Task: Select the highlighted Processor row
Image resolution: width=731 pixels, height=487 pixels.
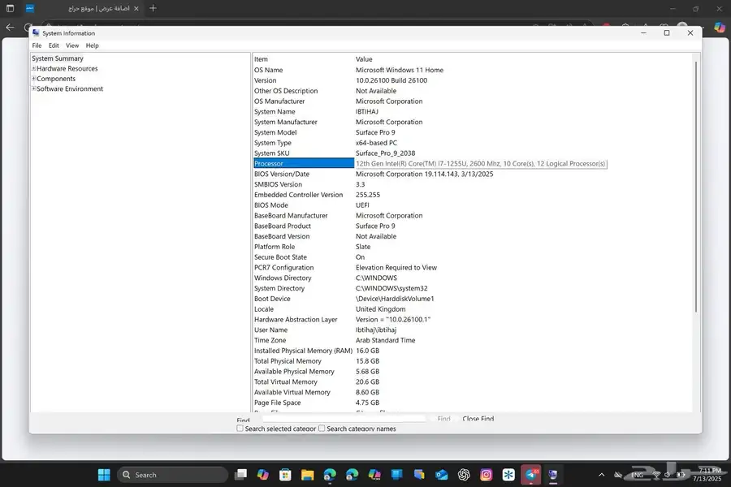Action: point(472,164)
